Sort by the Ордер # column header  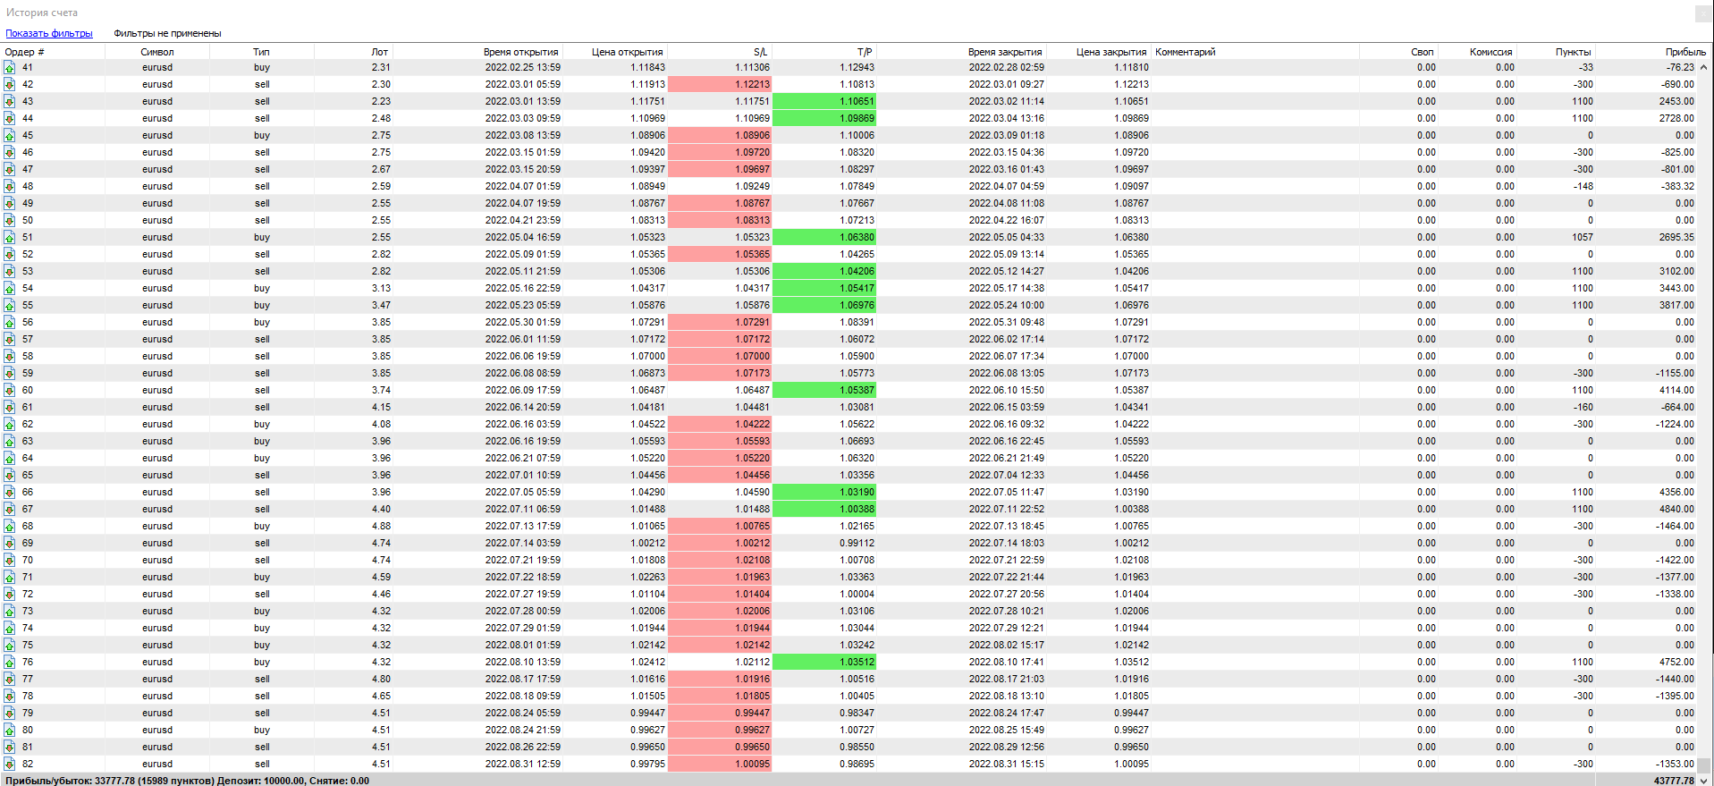coord(25,52)
